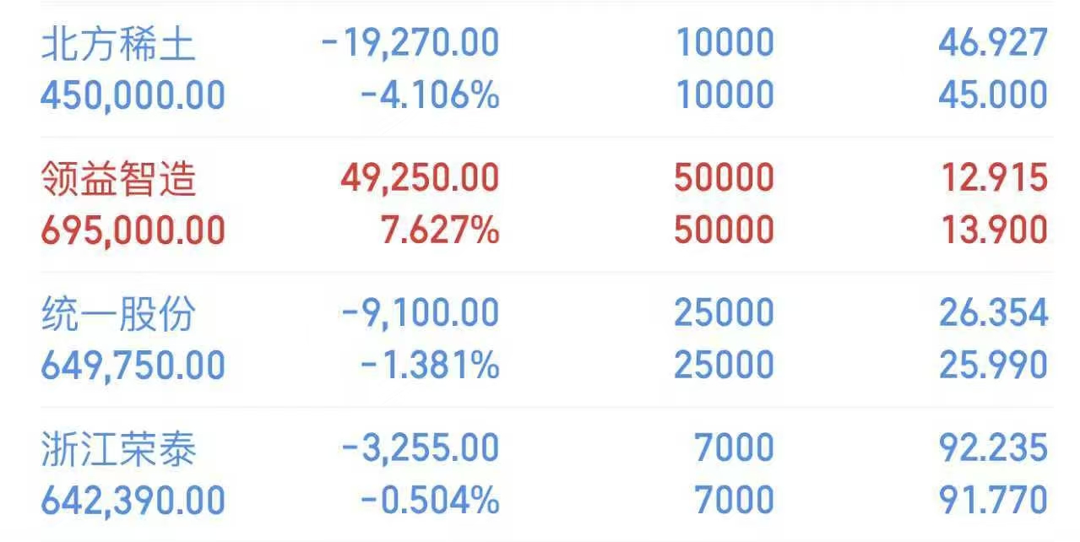Click the market value 642,390.00
Image resolution: width=1080 pixels, height=542 pixels.
pyautogui.click(x=133, y=501)
